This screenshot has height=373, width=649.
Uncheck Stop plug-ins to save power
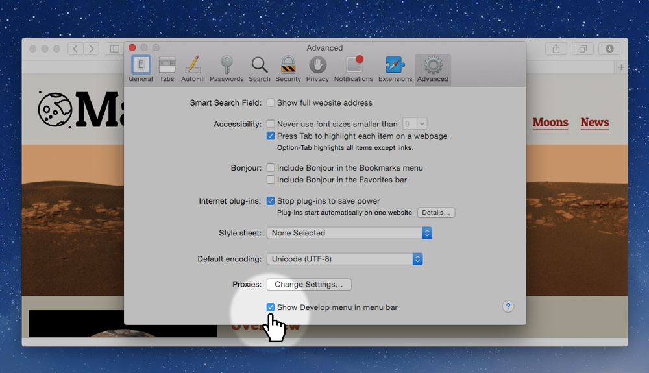pos(271,200)
